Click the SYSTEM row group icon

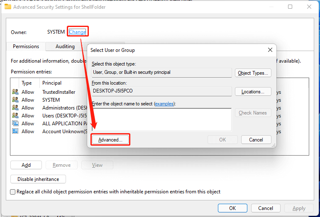(15, 100)
